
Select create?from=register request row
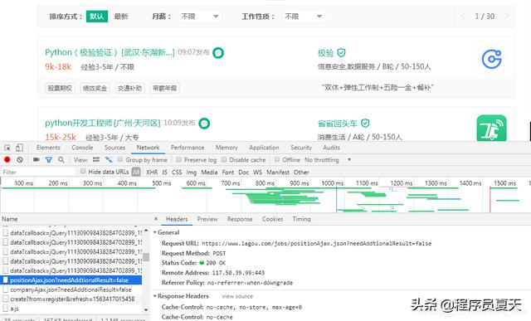point(71,299)
